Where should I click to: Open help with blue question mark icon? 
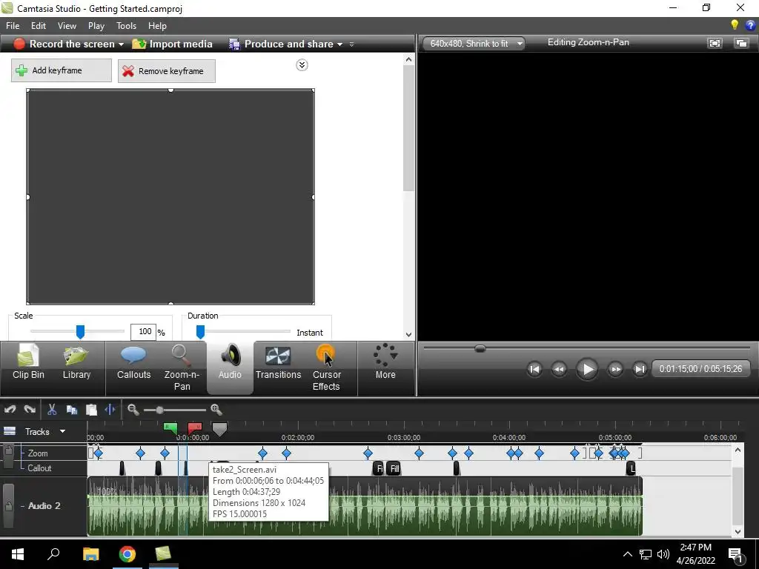pos(751,25)
